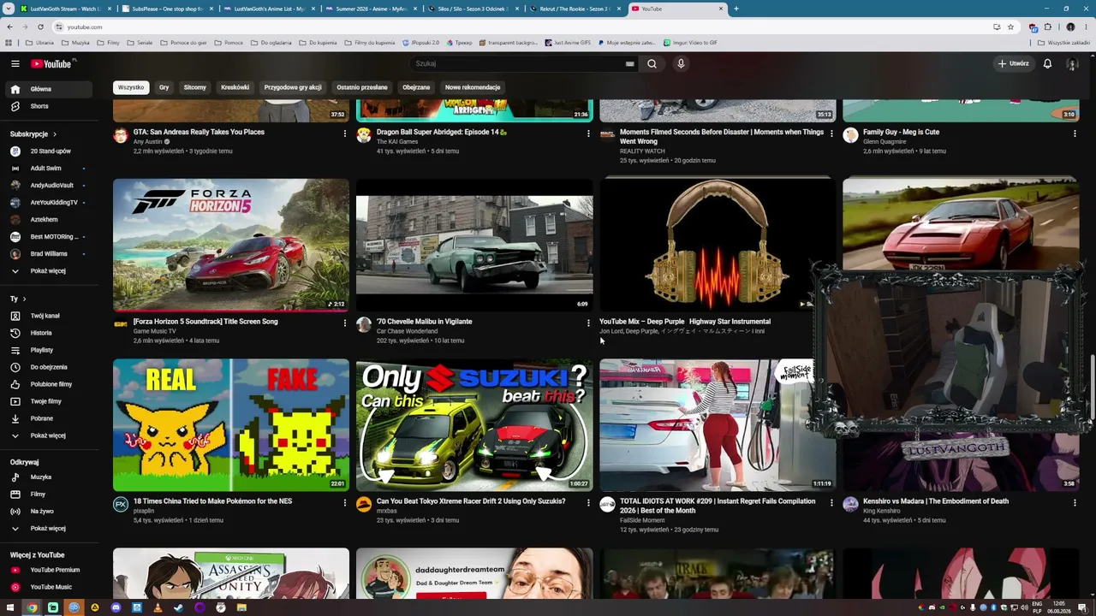Screen dimensions: 1096x616
Task: Open the account avatar menu
Action: [1071, 63]
